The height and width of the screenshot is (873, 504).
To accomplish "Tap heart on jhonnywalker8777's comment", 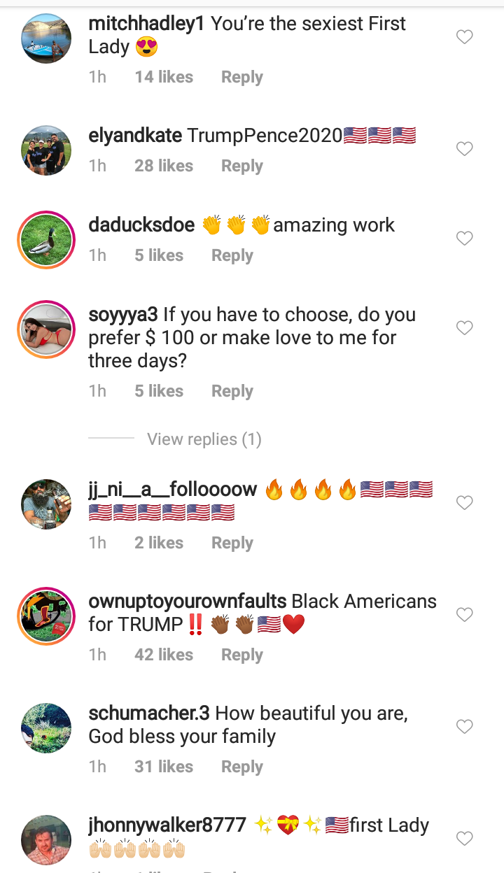I will (x=465, y=838).
